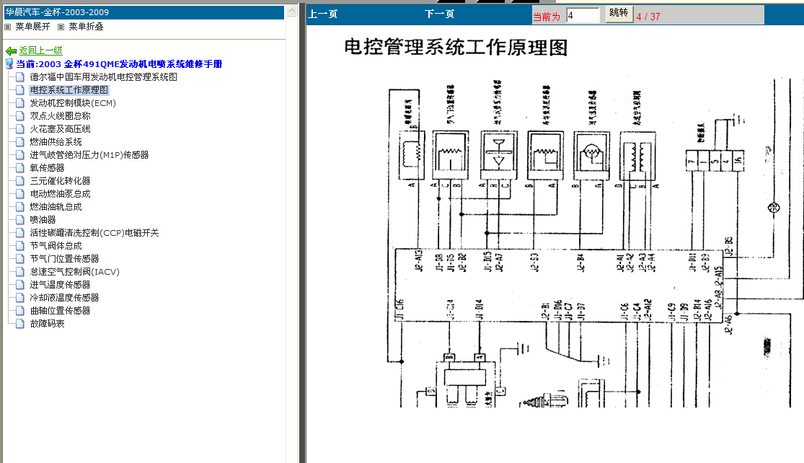Collapse all menus with 菜单折叠
This screenshot has height=463, width=804.
pos(86,27)
